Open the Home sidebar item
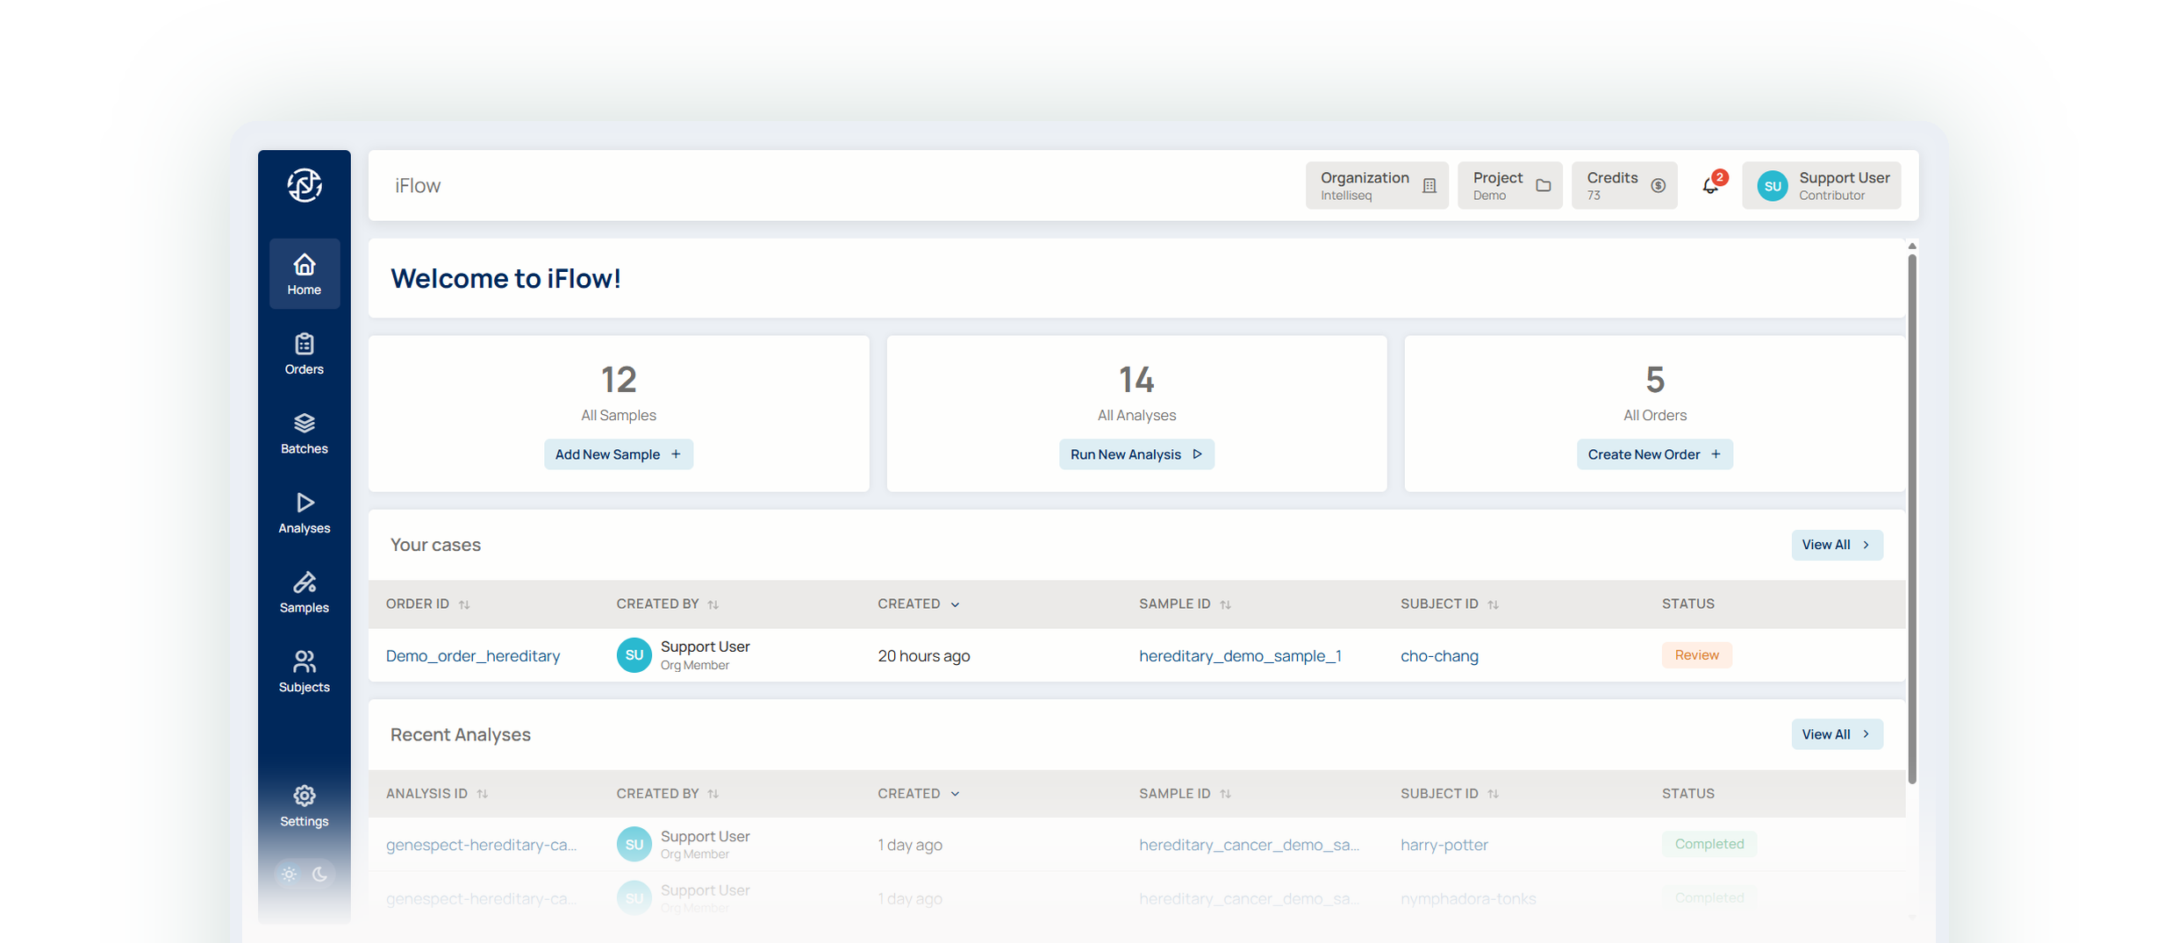 click(304, 274)
